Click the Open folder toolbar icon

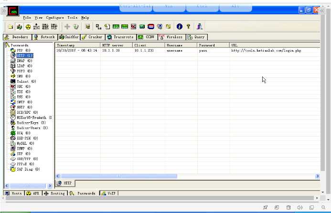click(x=11, y=27)
